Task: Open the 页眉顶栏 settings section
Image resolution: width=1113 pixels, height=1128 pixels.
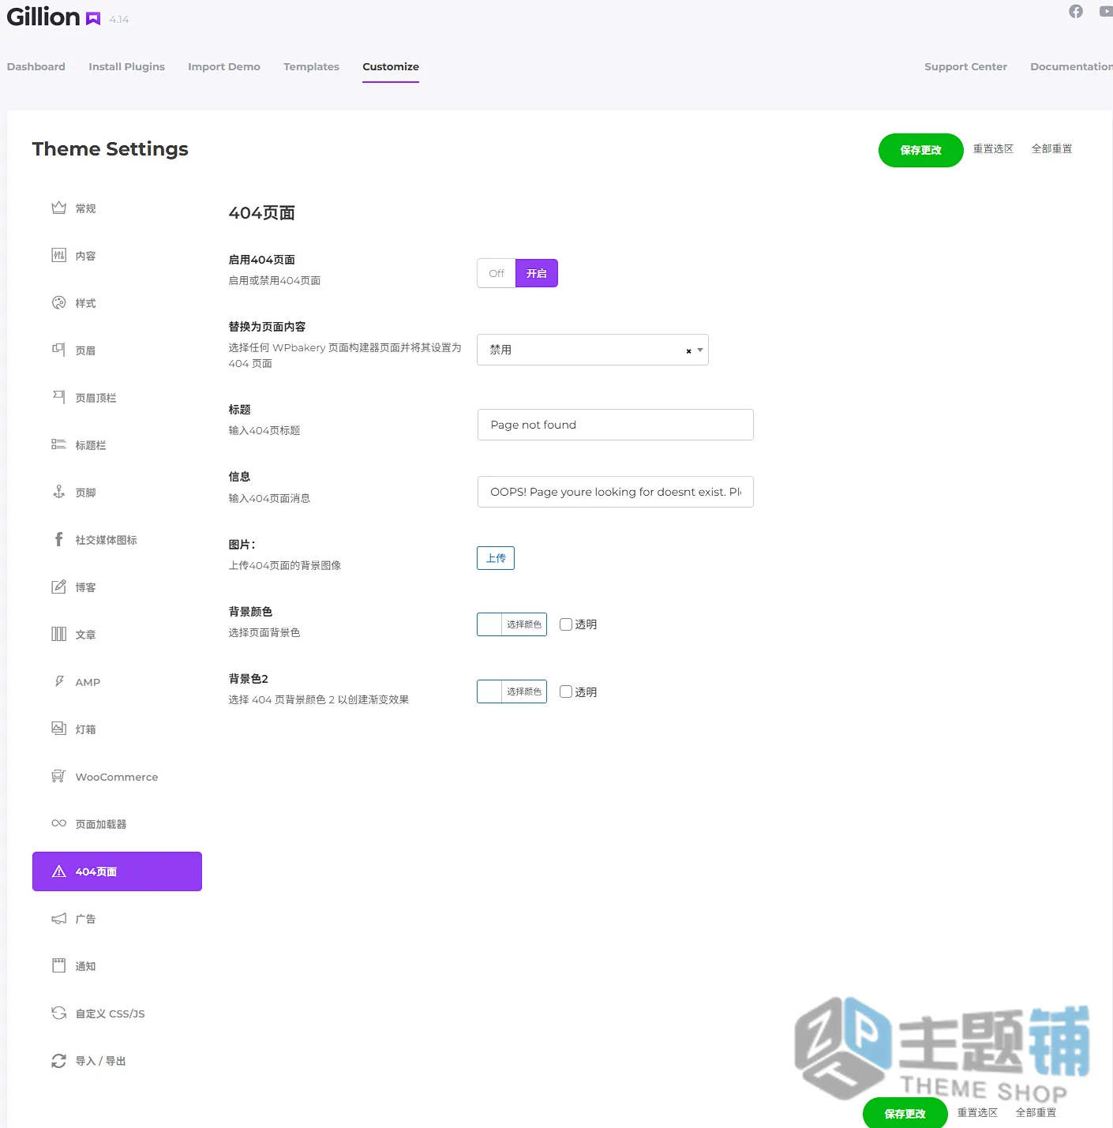Action: [x=117, y=398]
